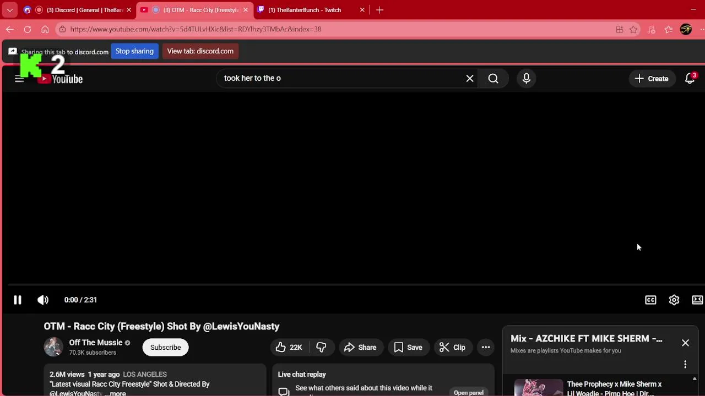Open video settings gear icon
705x396 pixels.
(674, 300)
